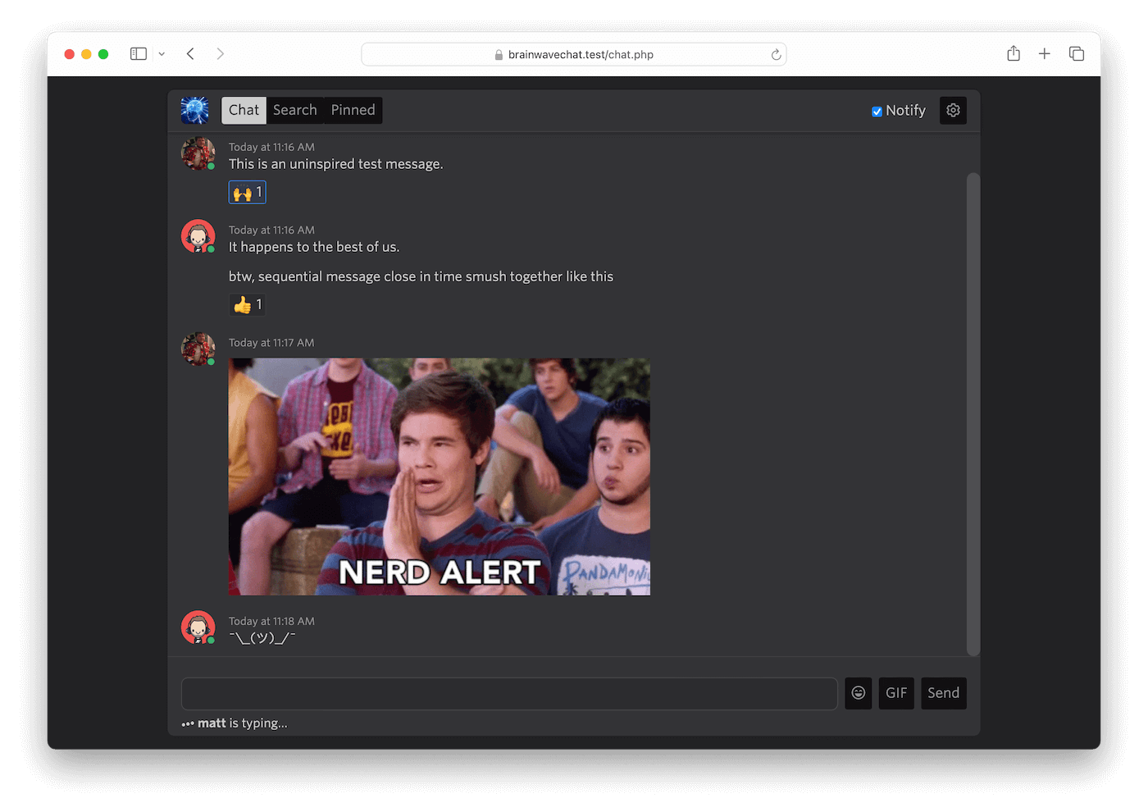Screen dimensions: 1148x812
Task: Open a new tab with plus icon
Action: click(1045, 54)
